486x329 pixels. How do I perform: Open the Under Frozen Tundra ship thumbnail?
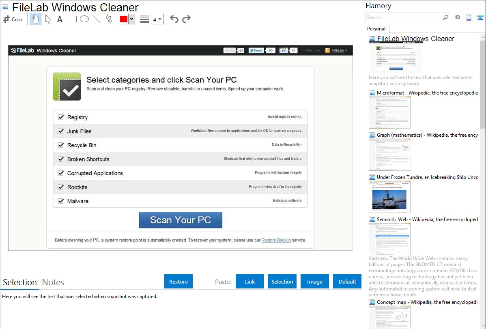(389, 197)
